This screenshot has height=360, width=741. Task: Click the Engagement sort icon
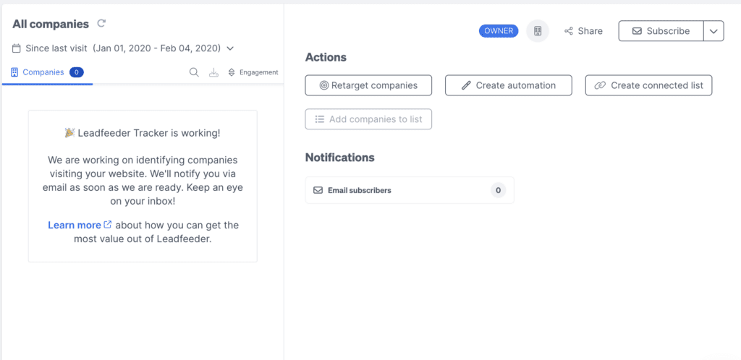pyautogui.click(x=232, y=72)
